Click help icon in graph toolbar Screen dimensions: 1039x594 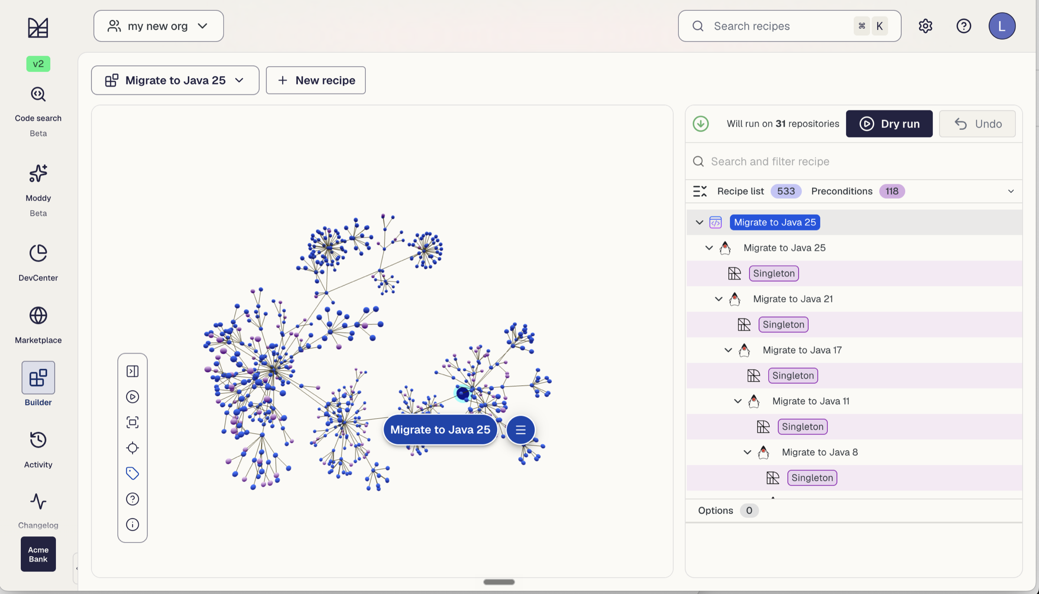(x=132, y=499)
